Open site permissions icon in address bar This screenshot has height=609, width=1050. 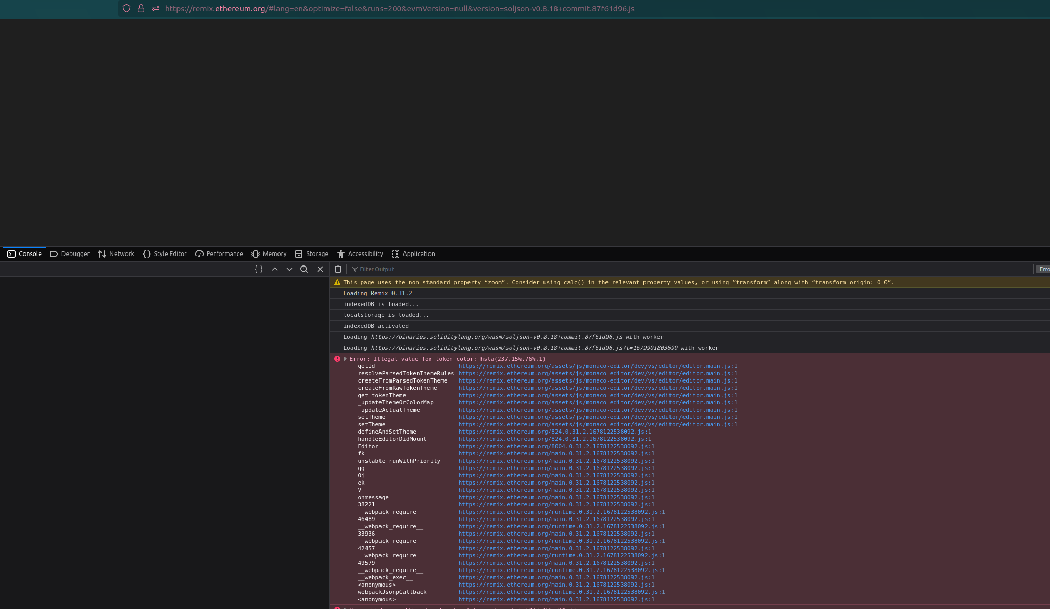155,8
